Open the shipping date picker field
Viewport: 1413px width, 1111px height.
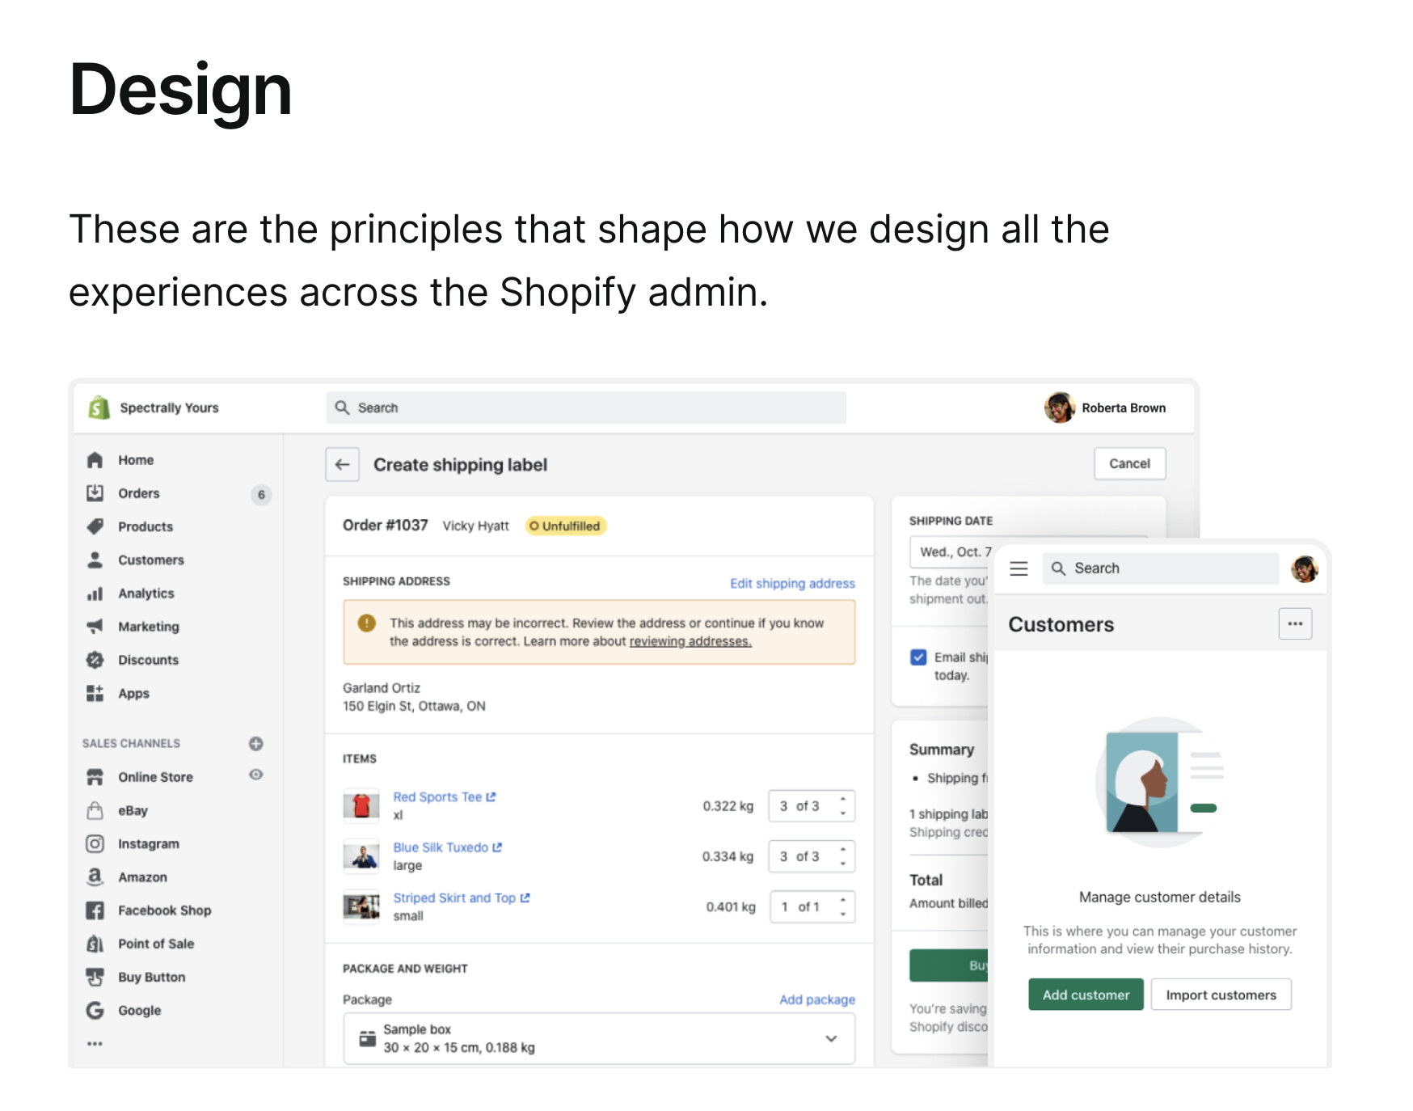[x=954, y=552]
